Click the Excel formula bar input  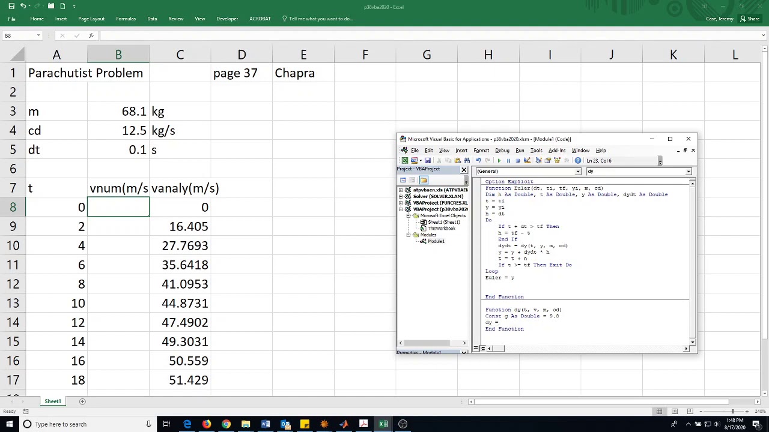[x=431, y=36]
